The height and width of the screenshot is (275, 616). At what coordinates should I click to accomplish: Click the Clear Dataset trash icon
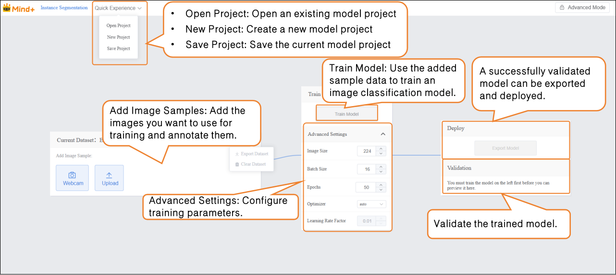(x=237, y=164)
